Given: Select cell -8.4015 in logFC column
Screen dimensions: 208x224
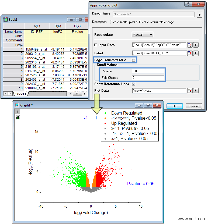Looking at the screenshot, I should coord(58,58).
